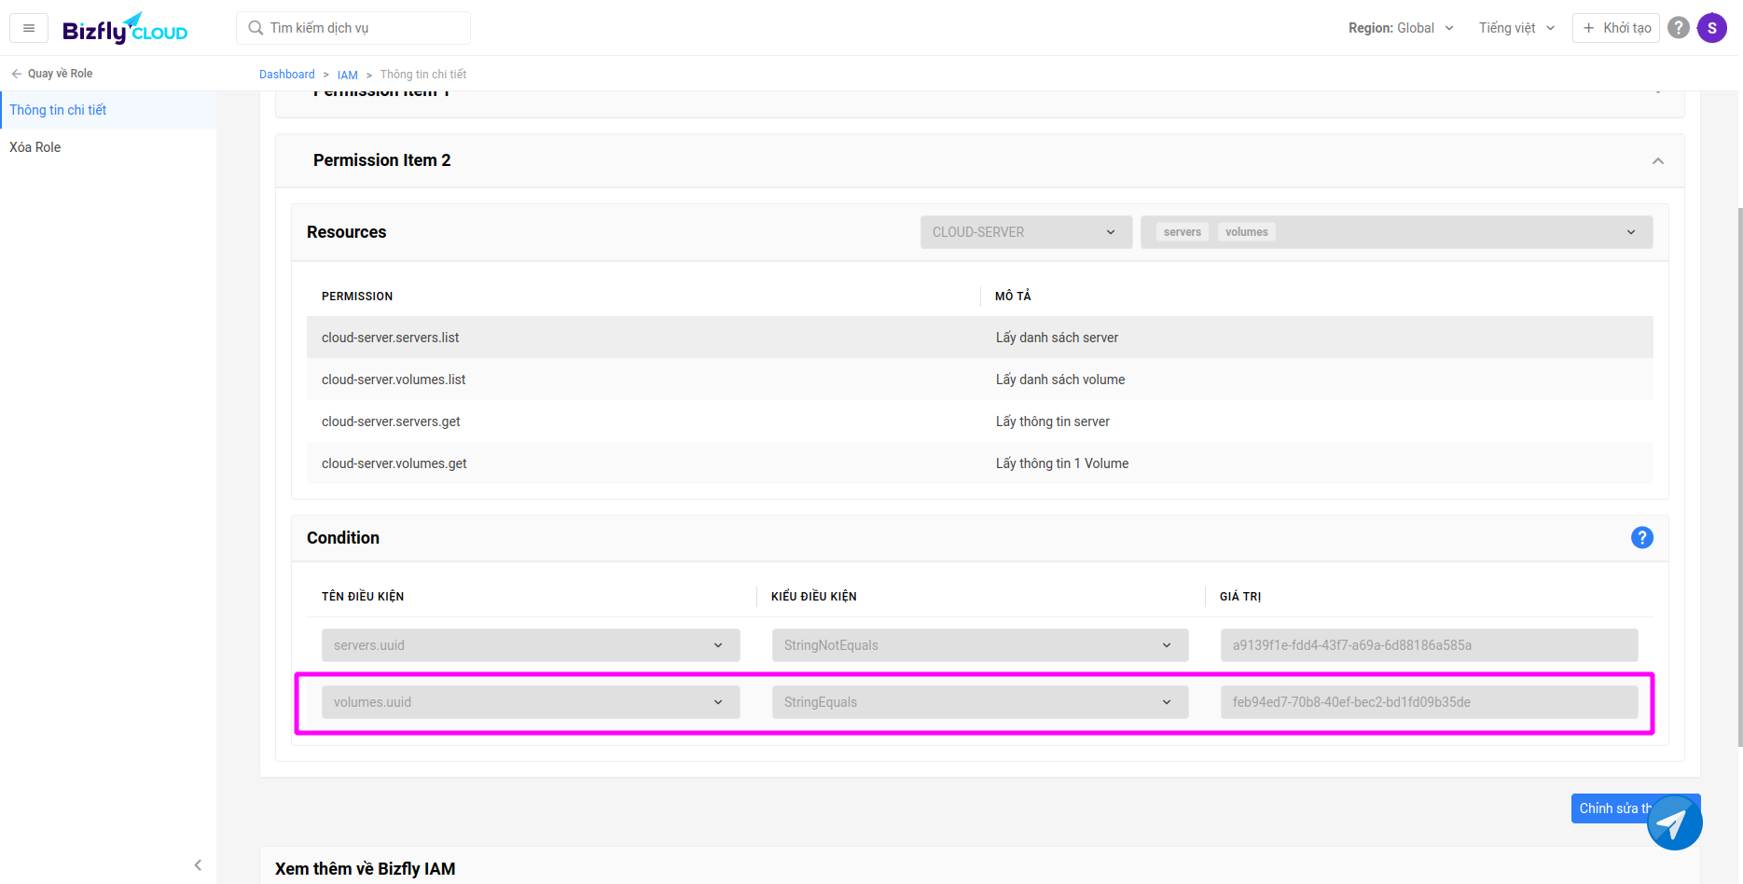Open the Dashboard breadcrumb link
This screenshot has width=1743, height=884.
pos(286,75)
